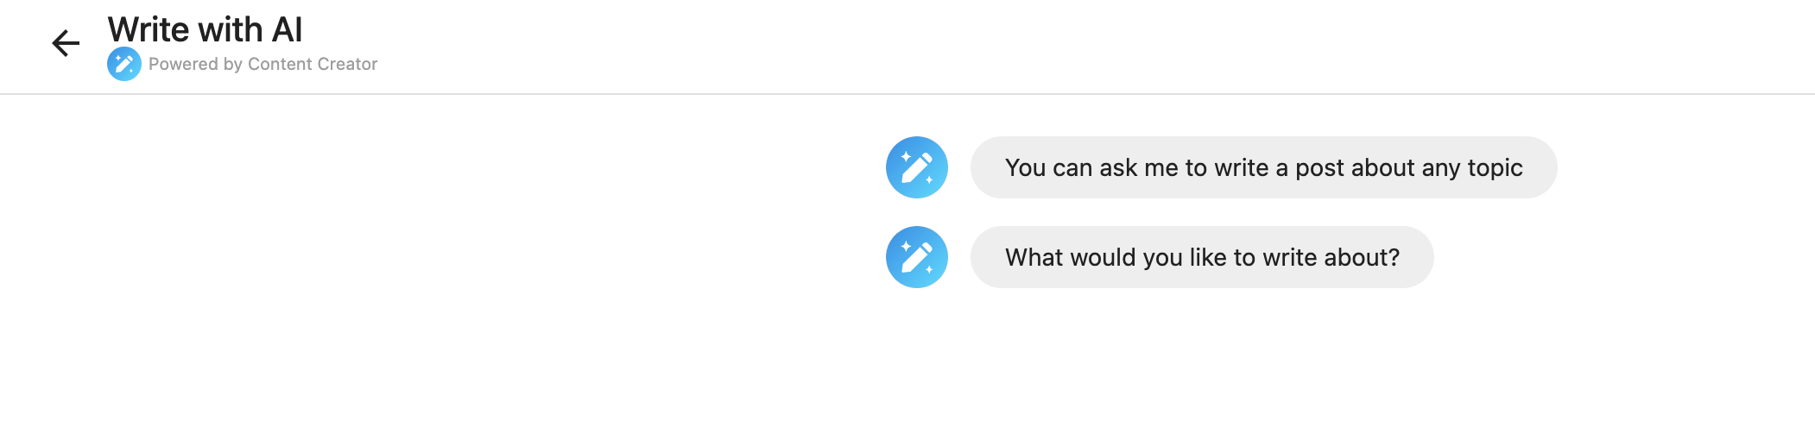Click the AI avatar beside the first message

tap(916, 167)
